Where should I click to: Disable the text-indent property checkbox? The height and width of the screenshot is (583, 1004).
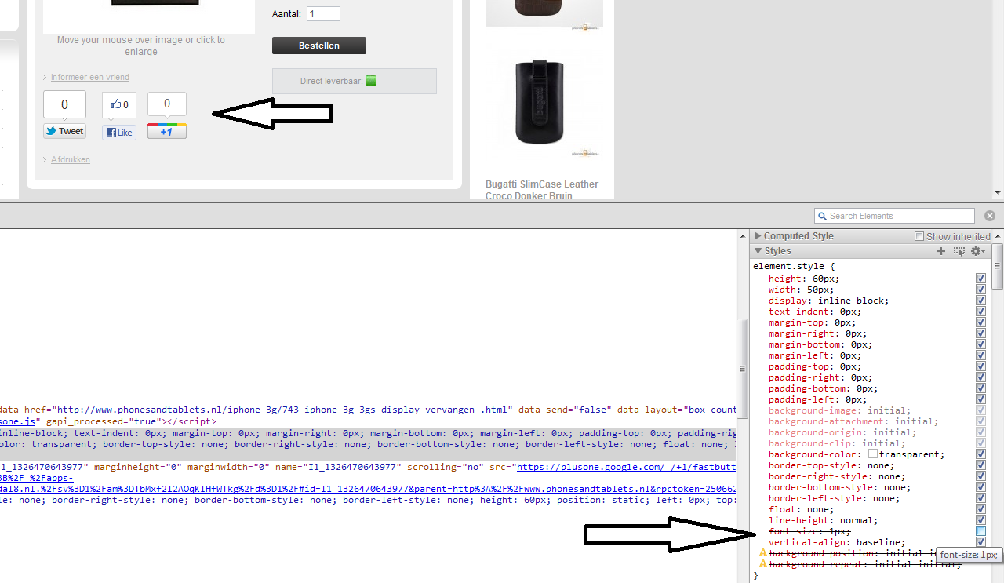click(x=980, y=312)
